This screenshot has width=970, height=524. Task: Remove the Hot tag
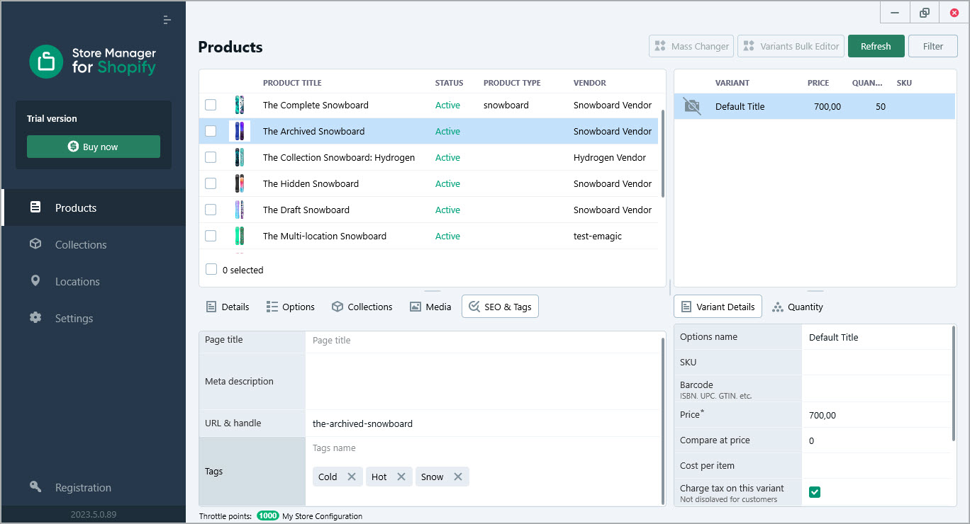click(x=401, y=477)
